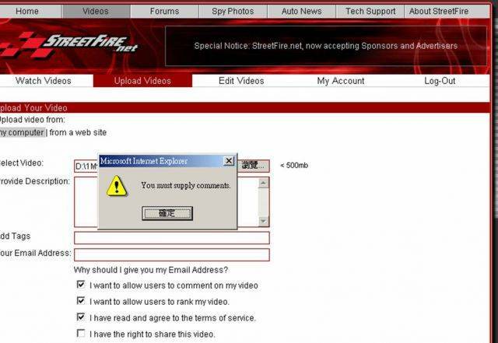The height and width of the screenshot is (343, 498).
Task: Go to Edit Videos section
Action: pos(241,81)
